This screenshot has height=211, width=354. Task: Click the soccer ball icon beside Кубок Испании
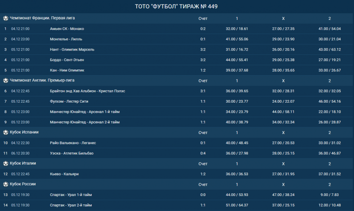pyautogui.click(x=6, y=132)
